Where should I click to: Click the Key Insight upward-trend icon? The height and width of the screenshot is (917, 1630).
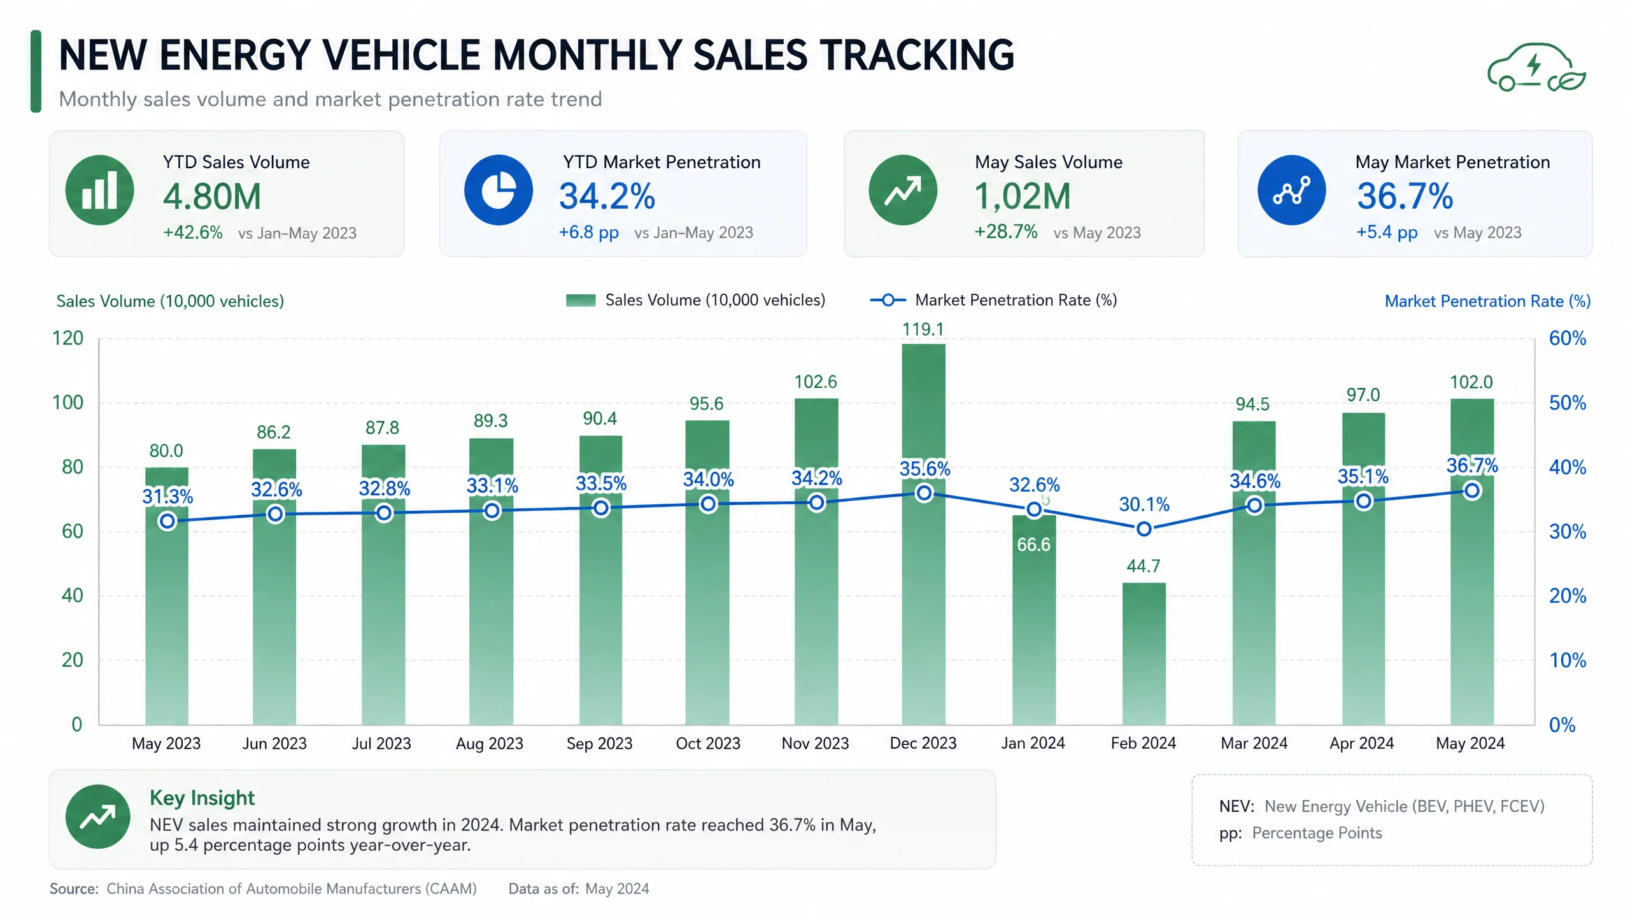click(98, 816)
